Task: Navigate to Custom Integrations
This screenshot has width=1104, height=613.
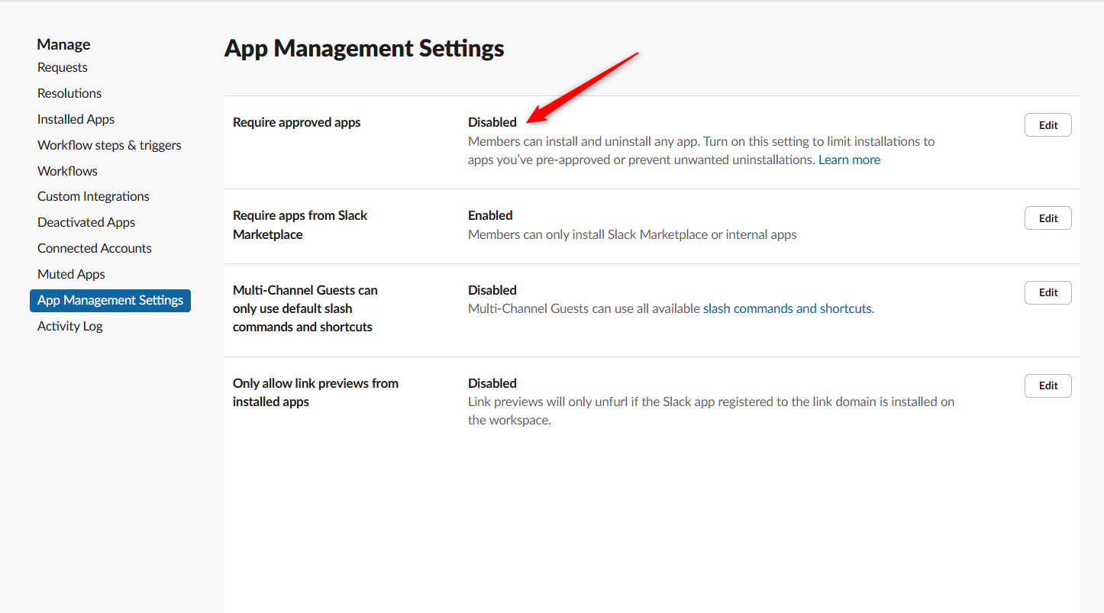Action: click(93, 196)
